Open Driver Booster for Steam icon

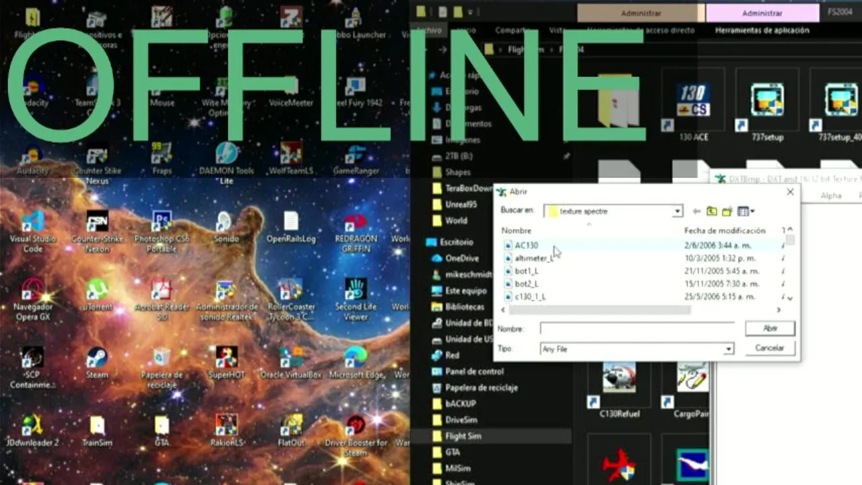356,435
